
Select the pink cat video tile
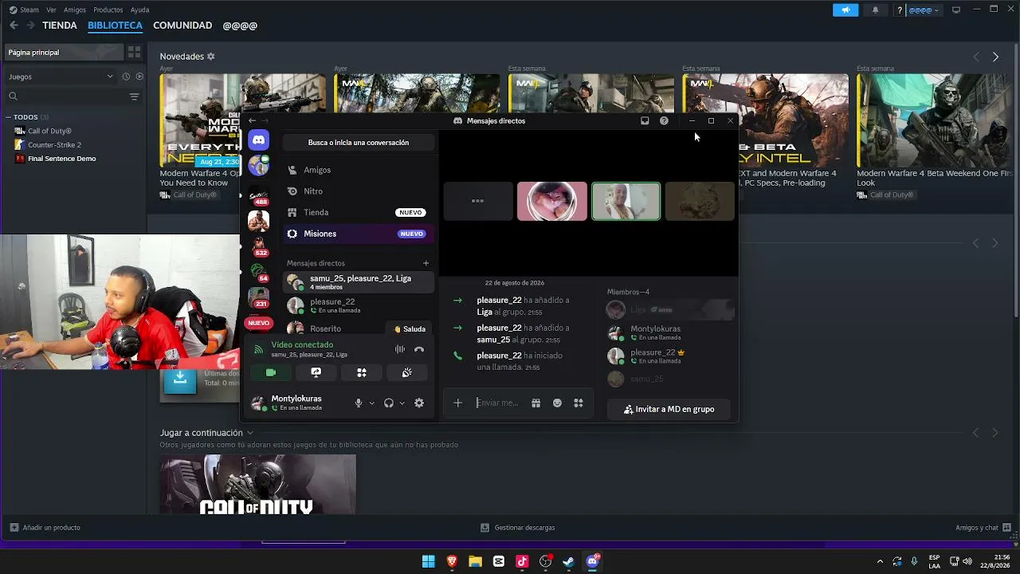552,201
